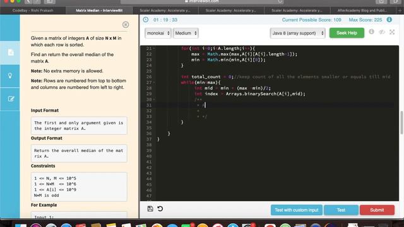This screenshot has height=227, width=404.
Task: Click the Arrays.binarySearch call on line 29
Action: point(265,94)
